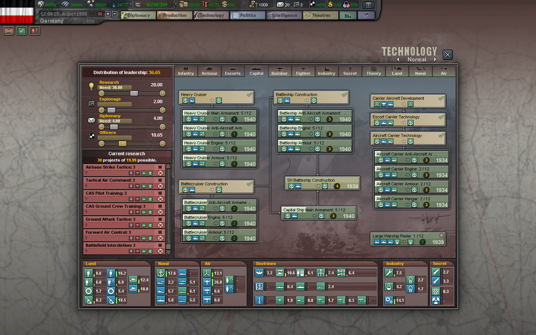Open the main menu icon at top right
The height and width of the screenshot is (335, 536).
pos(368,5)
